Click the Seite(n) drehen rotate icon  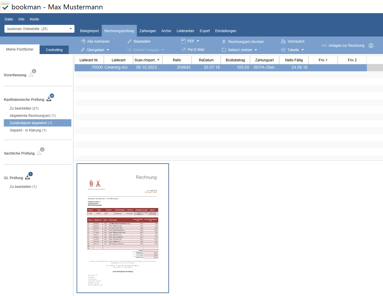224,50
